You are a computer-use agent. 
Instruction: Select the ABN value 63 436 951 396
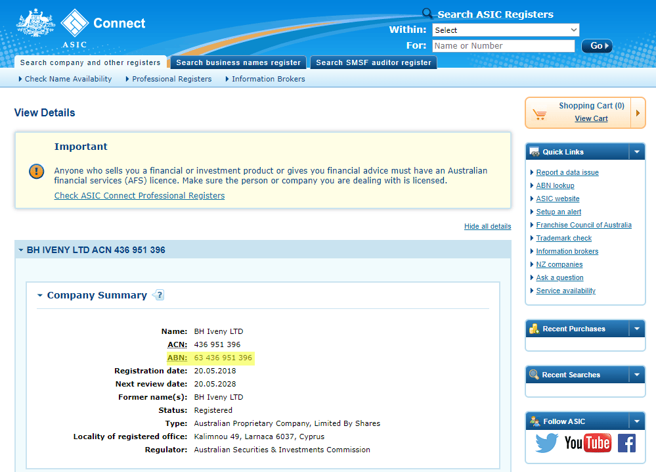(223, 358)
